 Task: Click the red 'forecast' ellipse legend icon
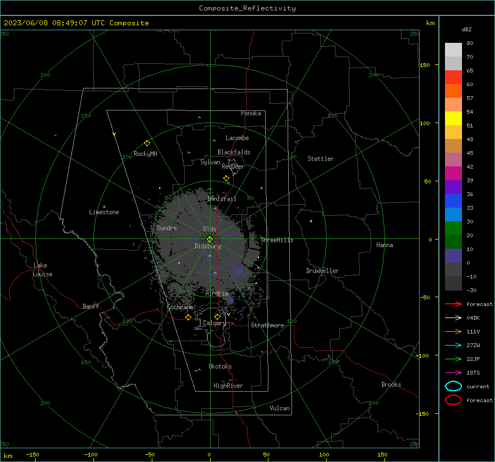[x=453, y=400]
